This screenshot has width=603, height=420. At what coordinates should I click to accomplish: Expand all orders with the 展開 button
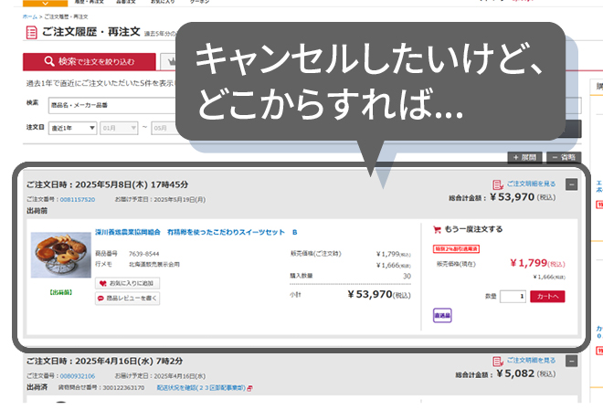click(x=525, y=157)
